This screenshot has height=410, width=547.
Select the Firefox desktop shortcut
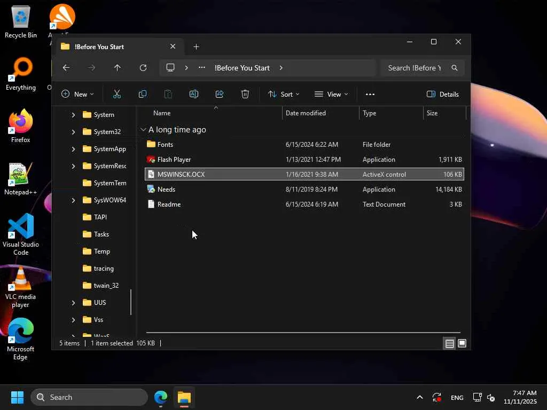21,126
